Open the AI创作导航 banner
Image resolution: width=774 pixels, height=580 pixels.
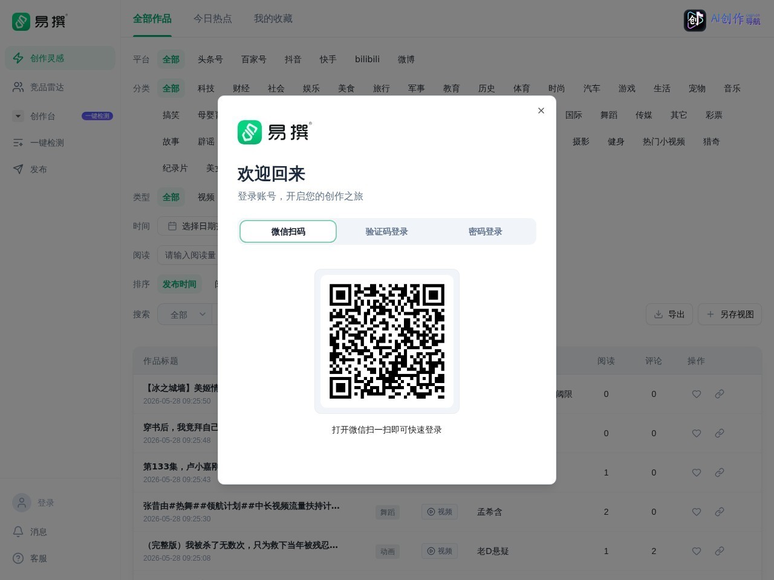coord(723,20)
